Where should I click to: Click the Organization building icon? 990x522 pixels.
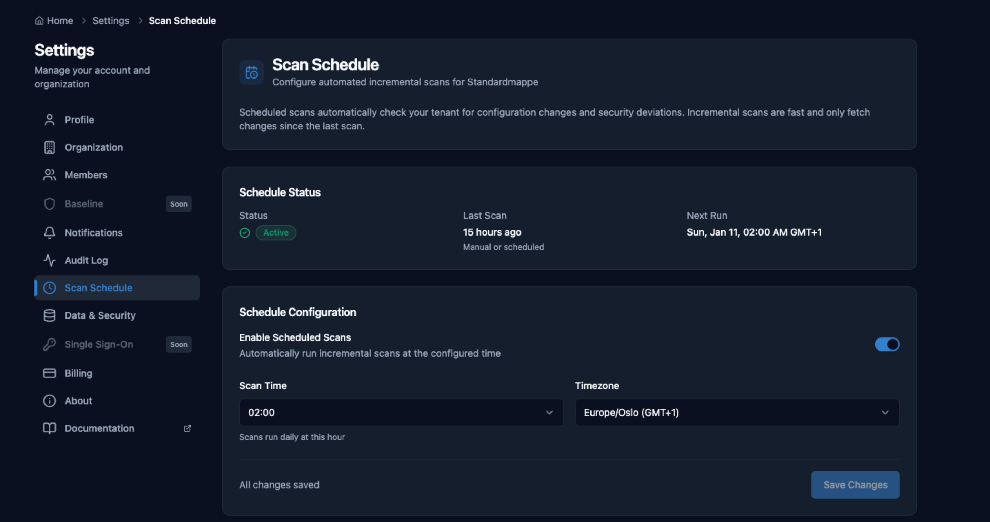tap(50, 147)
